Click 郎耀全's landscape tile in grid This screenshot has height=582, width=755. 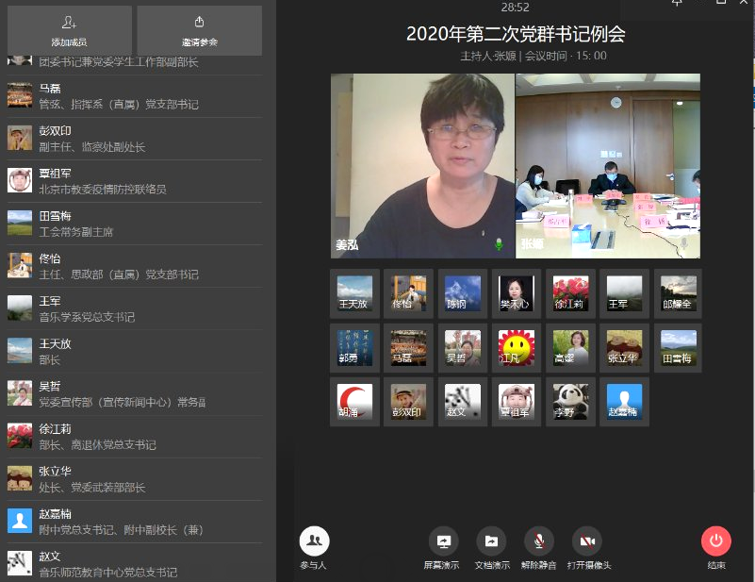tap(678, 293)
